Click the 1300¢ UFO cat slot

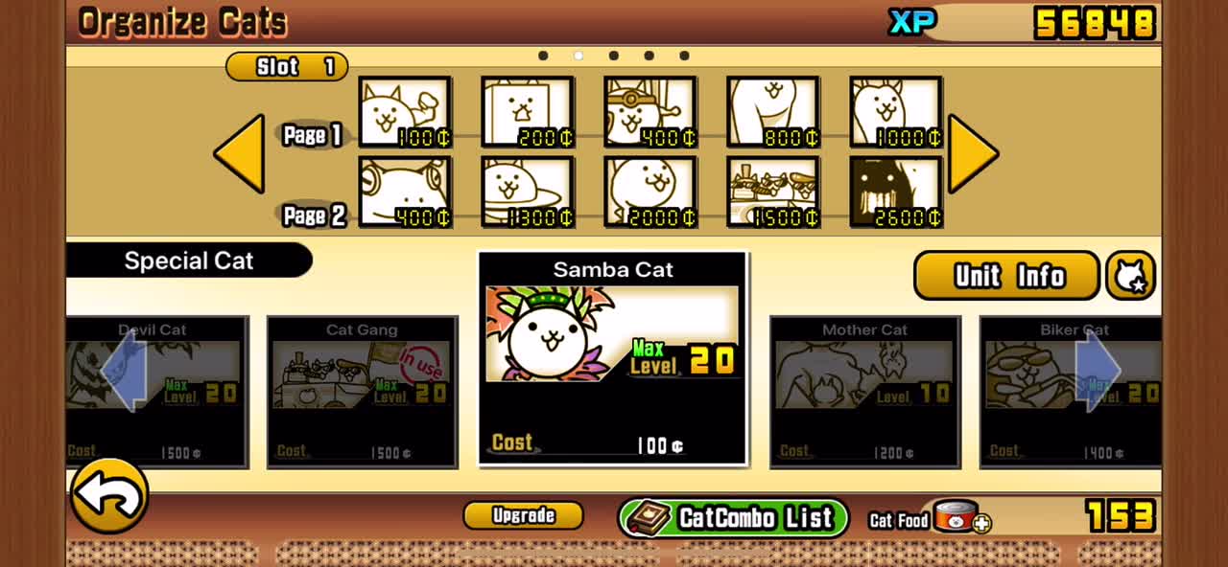click(x=527, y=192)
